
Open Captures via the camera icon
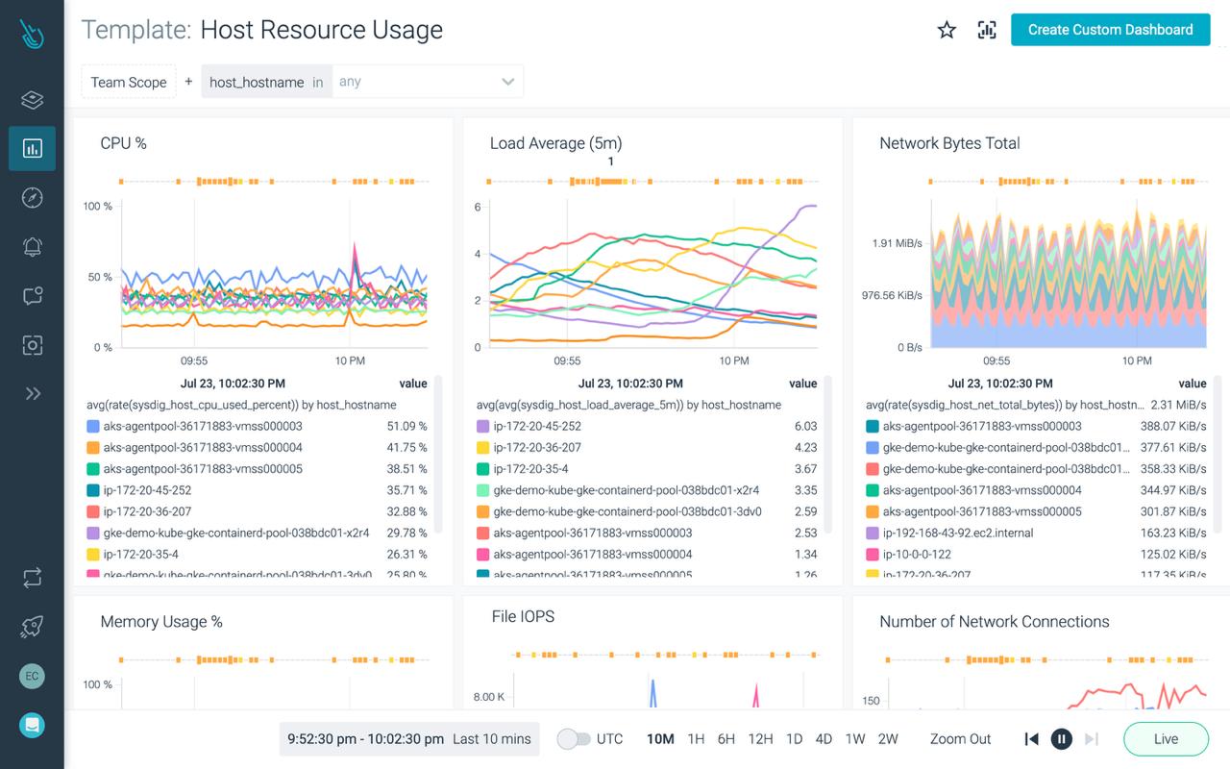(x=32, y=344)
